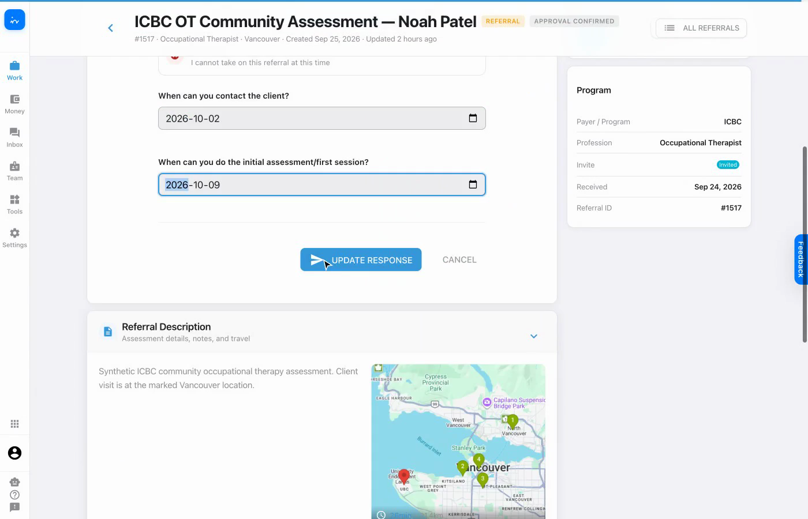Open calendar picker for initial assessment date
Screen dimensions: 808x519
coord(473,185)
